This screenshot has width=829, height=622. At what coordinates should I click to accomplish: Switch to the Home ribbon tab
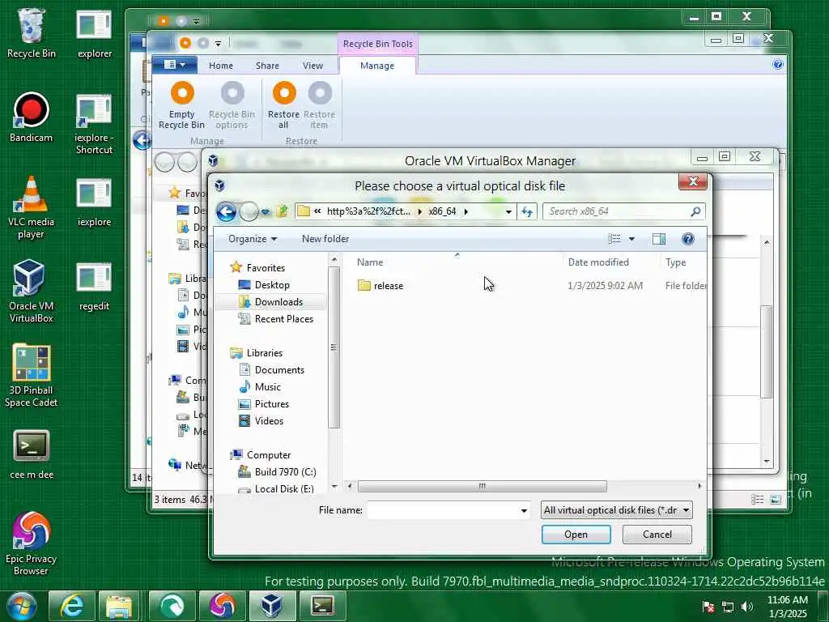coord(220,66)
